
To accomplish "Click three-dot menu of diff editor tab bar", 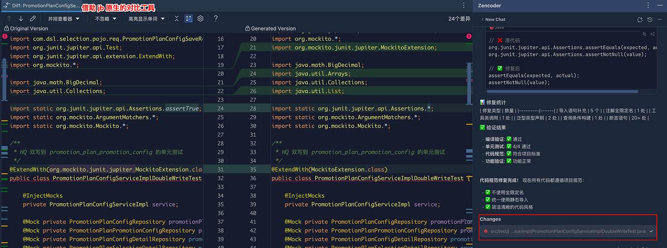I will (x=464, y=6).
